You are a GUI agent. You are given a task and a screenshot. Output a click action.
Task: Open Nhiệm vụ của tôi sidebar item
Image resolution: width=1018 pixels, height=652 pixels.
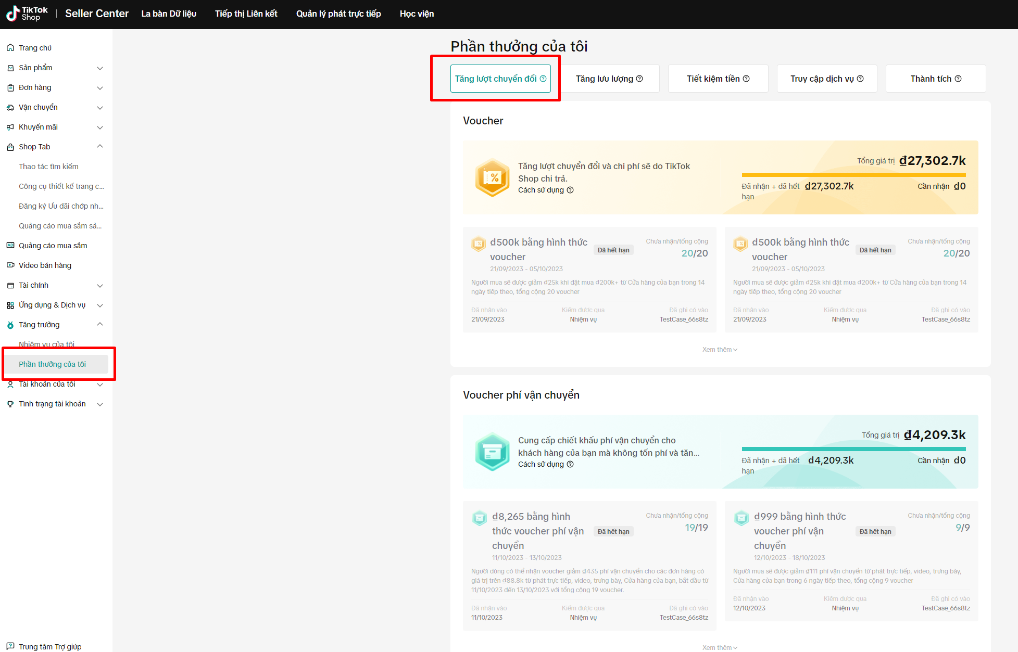(x=47, y=344)
